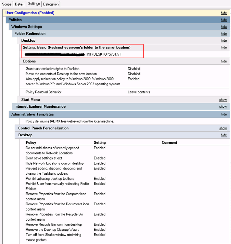Hide the Options section
The image size is (231, 244).
(x=224, y=61)
